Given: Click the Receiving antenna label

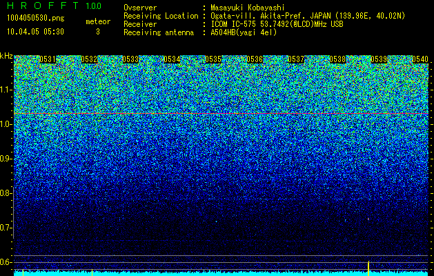Looking at the screenshot, I should 159,32.
